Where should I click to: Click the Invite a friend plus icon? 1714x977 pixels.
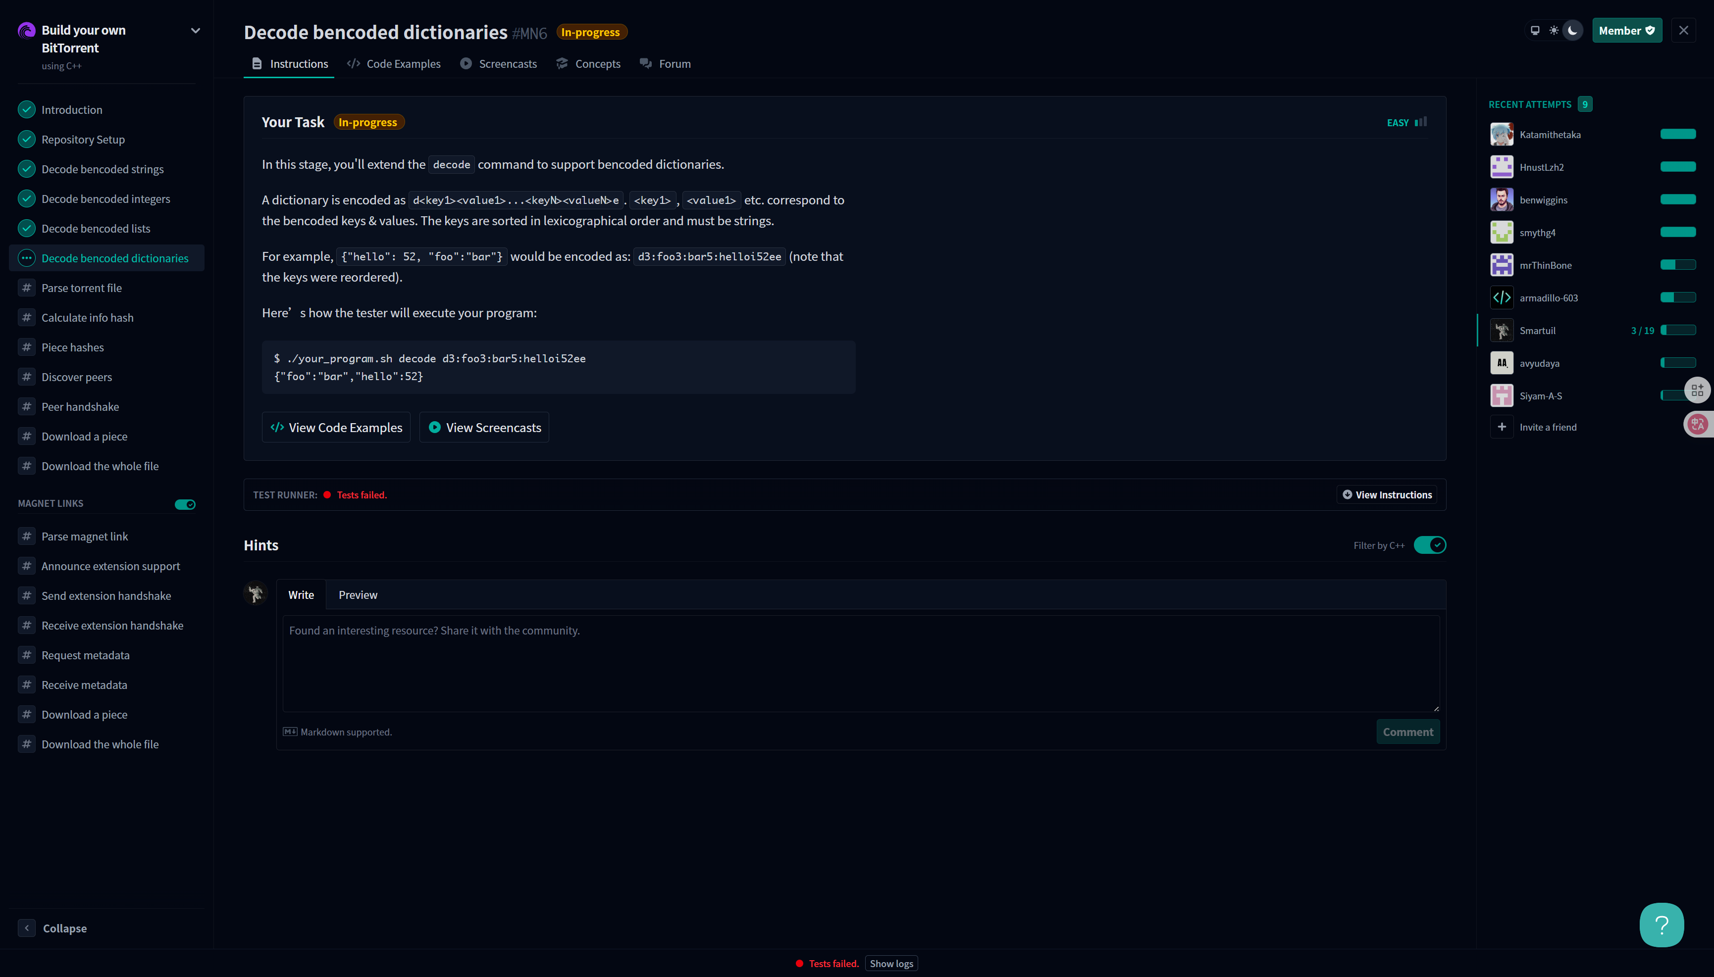pyautogui.click(x=1502, y=427)
